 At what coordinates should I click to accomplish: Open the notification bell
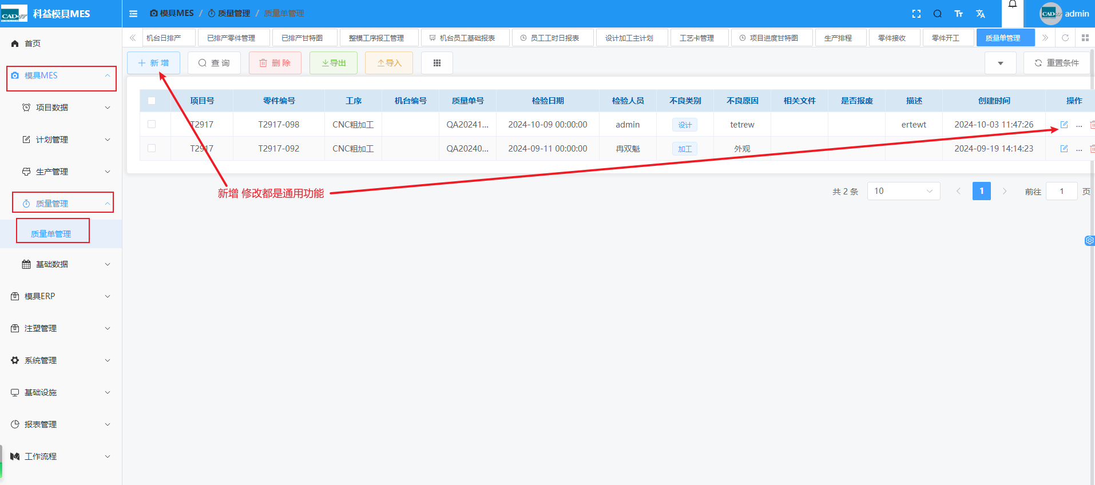coord(1013,5)
